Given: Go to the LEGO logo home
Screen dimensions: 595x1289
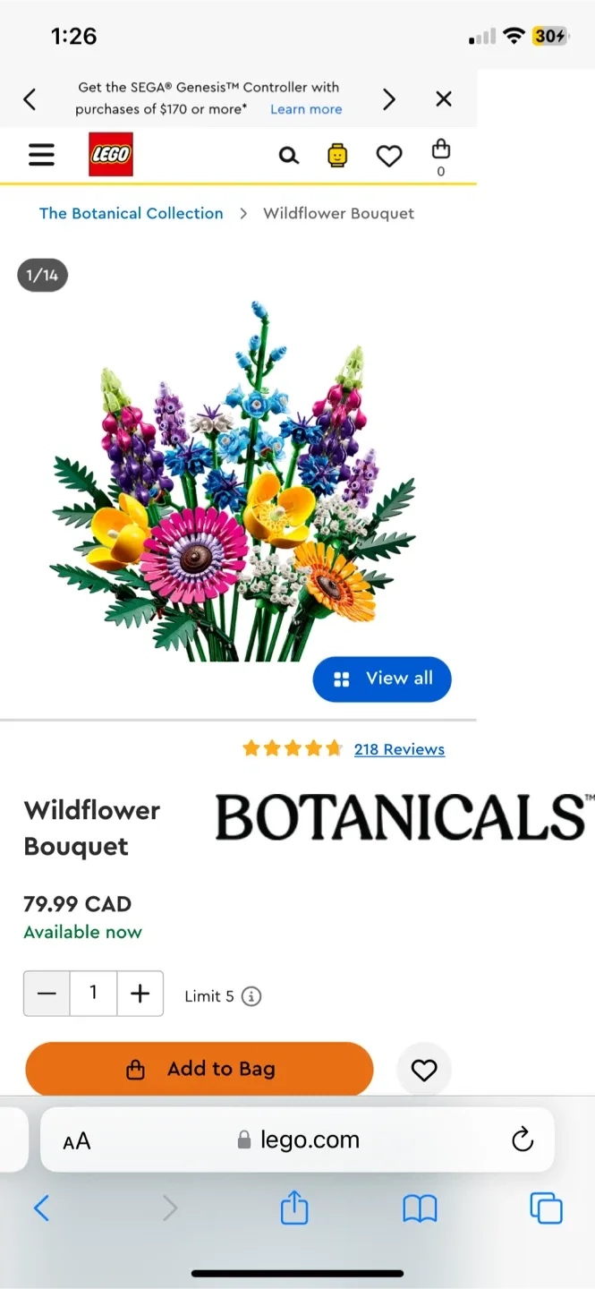Looking at the screenshot, I should point(111,155).
